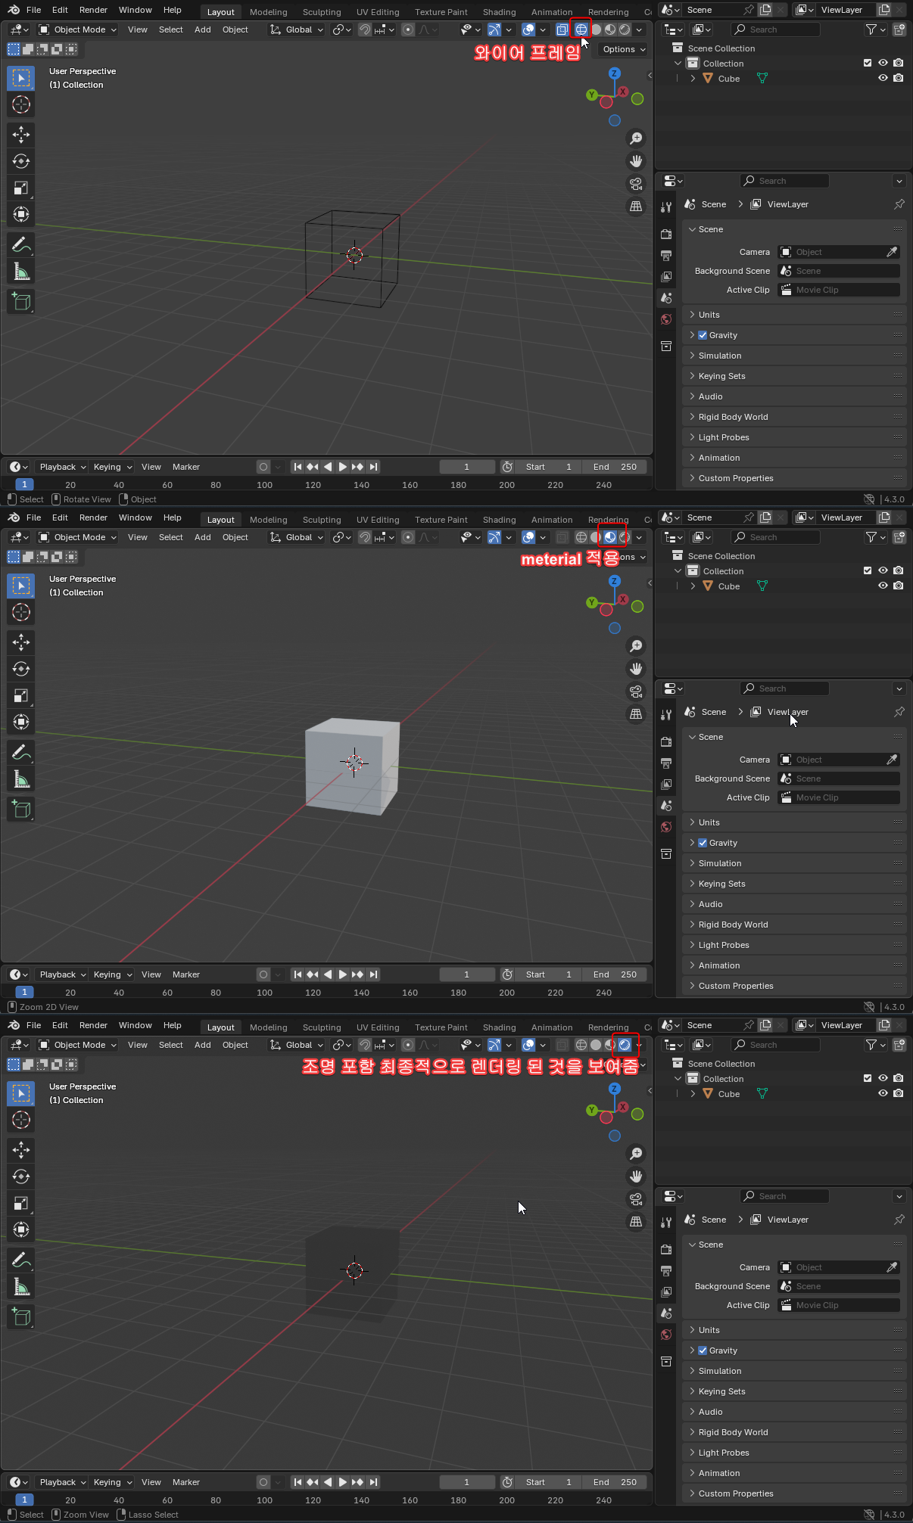The width and height of the screenshot is (913, 1523).
Task: Hide Cube with eye icon in middle outliner
Action: click(883, 586)
